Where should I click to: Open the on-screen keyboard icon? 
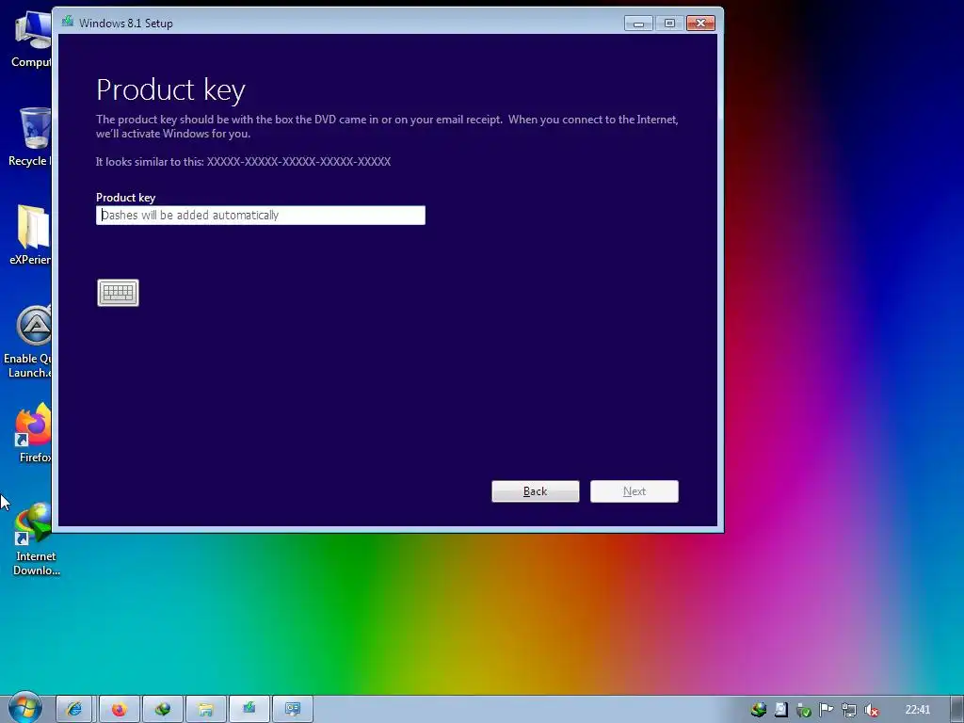coord(118,293)
